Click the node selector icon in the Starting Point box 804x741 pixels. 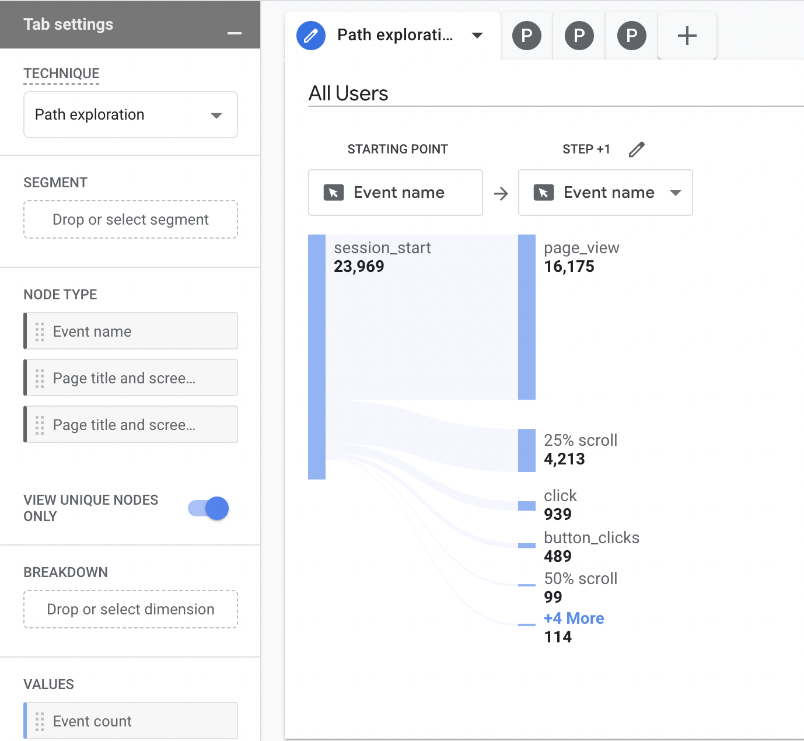point(333,192)
